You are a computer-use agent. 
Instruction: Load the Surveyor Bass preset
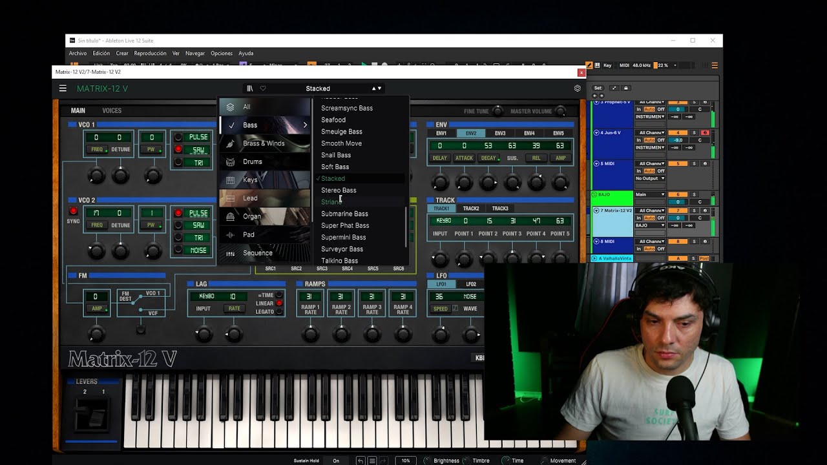click(x=342, y=249)
